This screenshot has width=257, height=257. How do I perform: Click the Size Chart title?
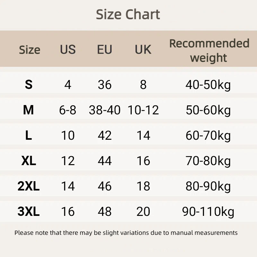[128, 15]
